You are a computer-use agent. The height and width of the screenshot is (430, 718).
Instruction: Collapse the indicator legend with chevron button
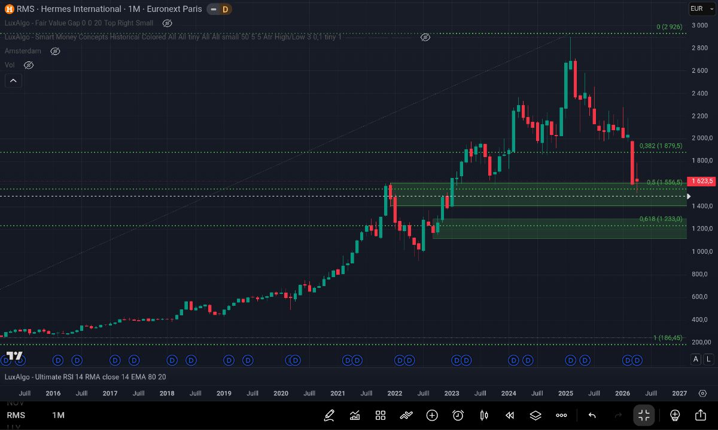pyautogui.click(x=13, y=80)
